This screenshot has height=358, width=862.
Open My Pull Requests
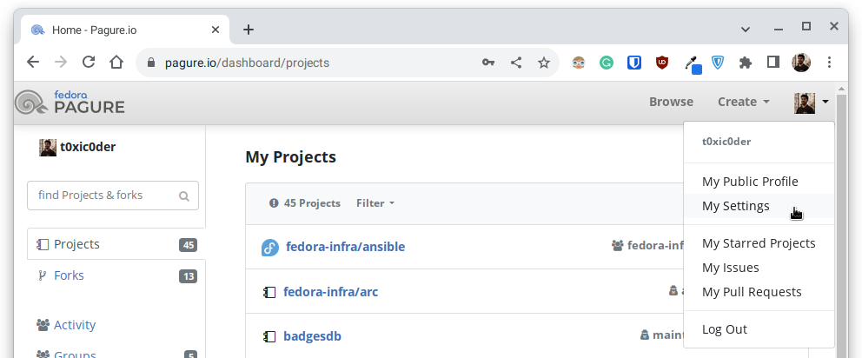click(x=759, y=291)
